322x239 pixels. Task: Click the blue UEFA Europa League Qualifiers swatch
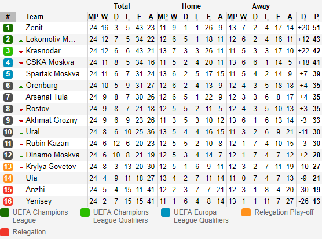(x=166, y=212)
